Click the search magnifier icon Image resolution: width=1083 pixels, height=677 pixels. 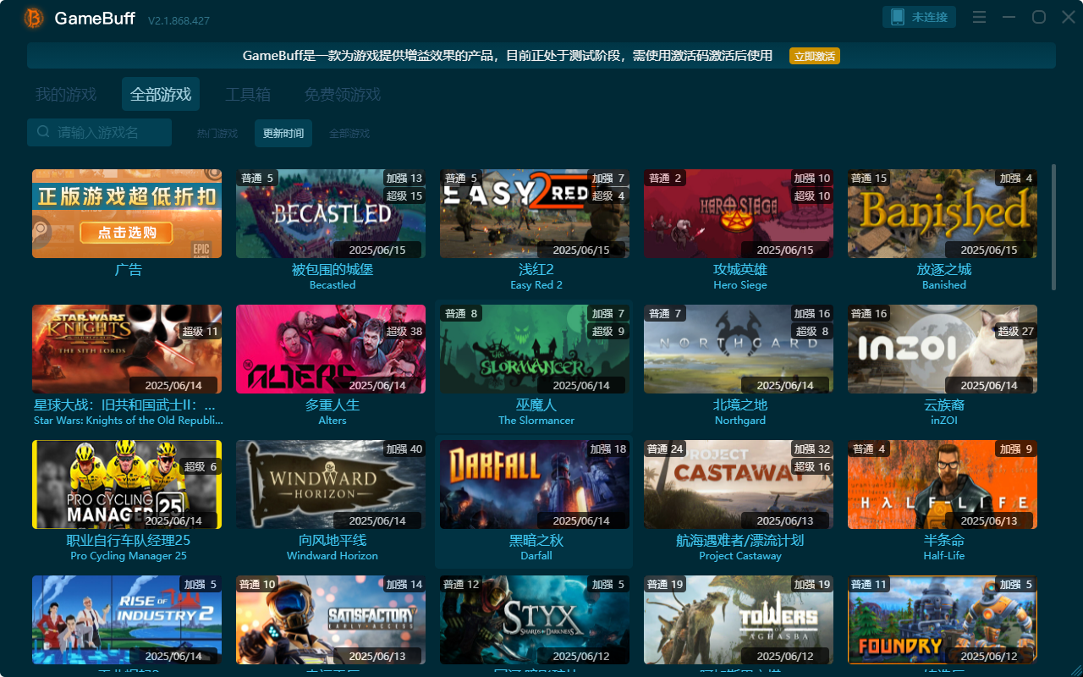pos(42,132)
